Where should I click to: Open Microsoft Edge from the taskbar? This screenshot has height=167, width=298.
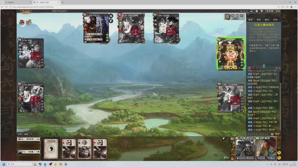pyautogui.click(x=45, y=164)
